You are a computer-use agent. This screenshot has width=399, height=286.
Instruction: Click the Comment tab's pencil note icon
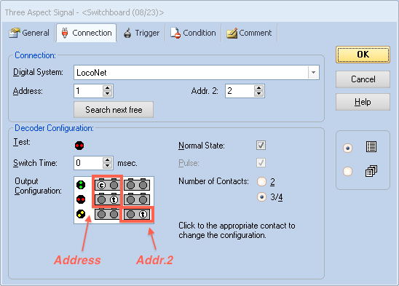coord(232,33)
